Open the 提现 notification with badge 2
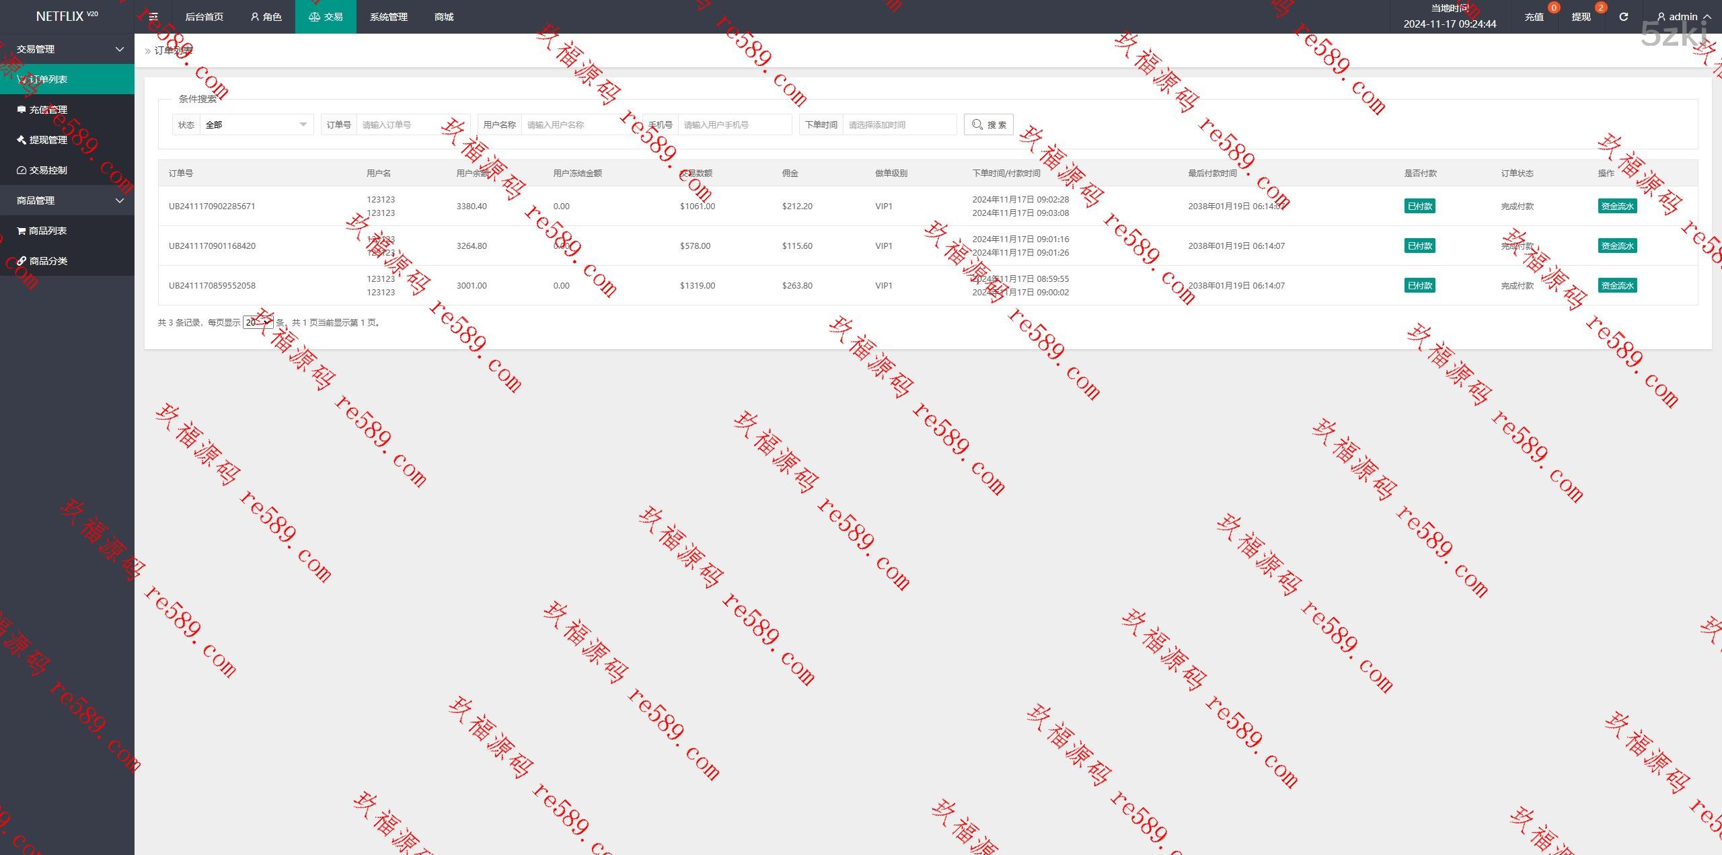 (1581, 17)
